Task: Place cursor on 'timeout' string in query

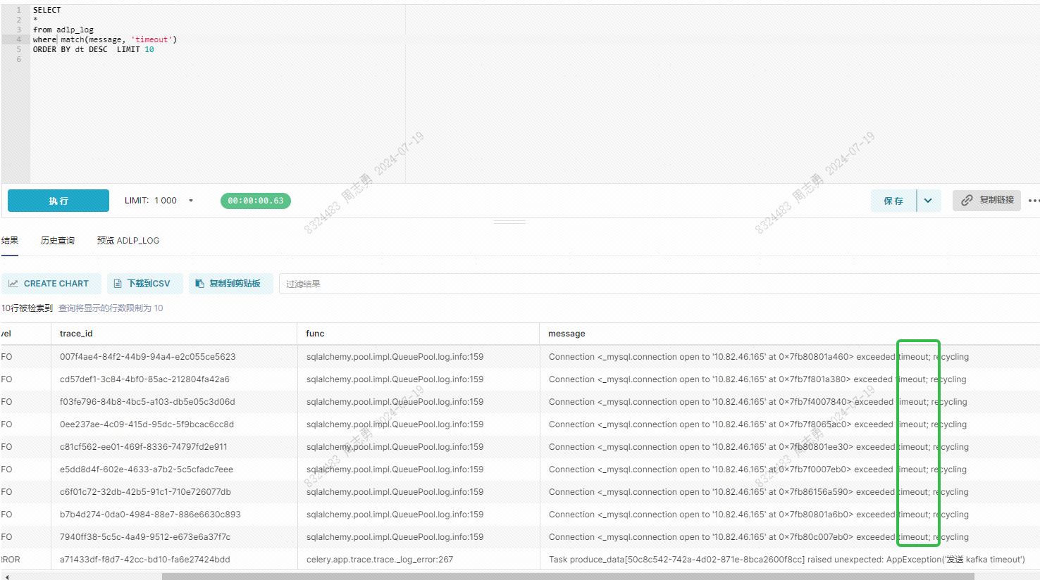Action: [x=152, y=39]
